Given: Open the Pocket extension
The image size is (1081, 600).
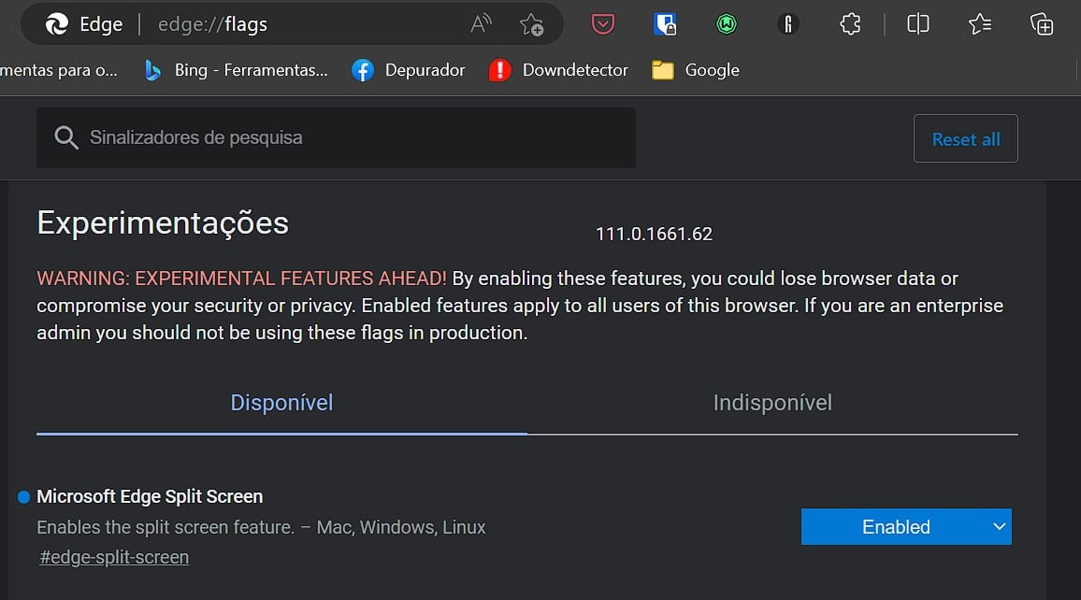Looking at the screenshot, I should pyautogui.click(x=603, y=24).
